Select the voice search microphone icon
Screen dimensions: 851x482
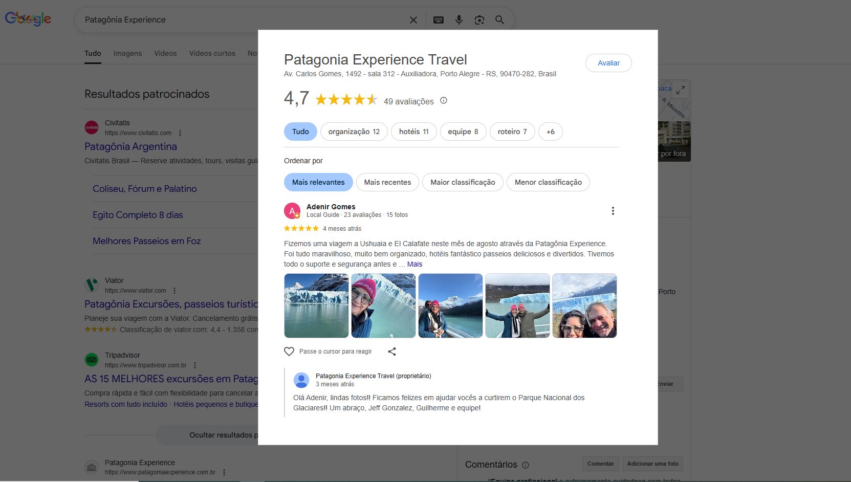point(459,19)
